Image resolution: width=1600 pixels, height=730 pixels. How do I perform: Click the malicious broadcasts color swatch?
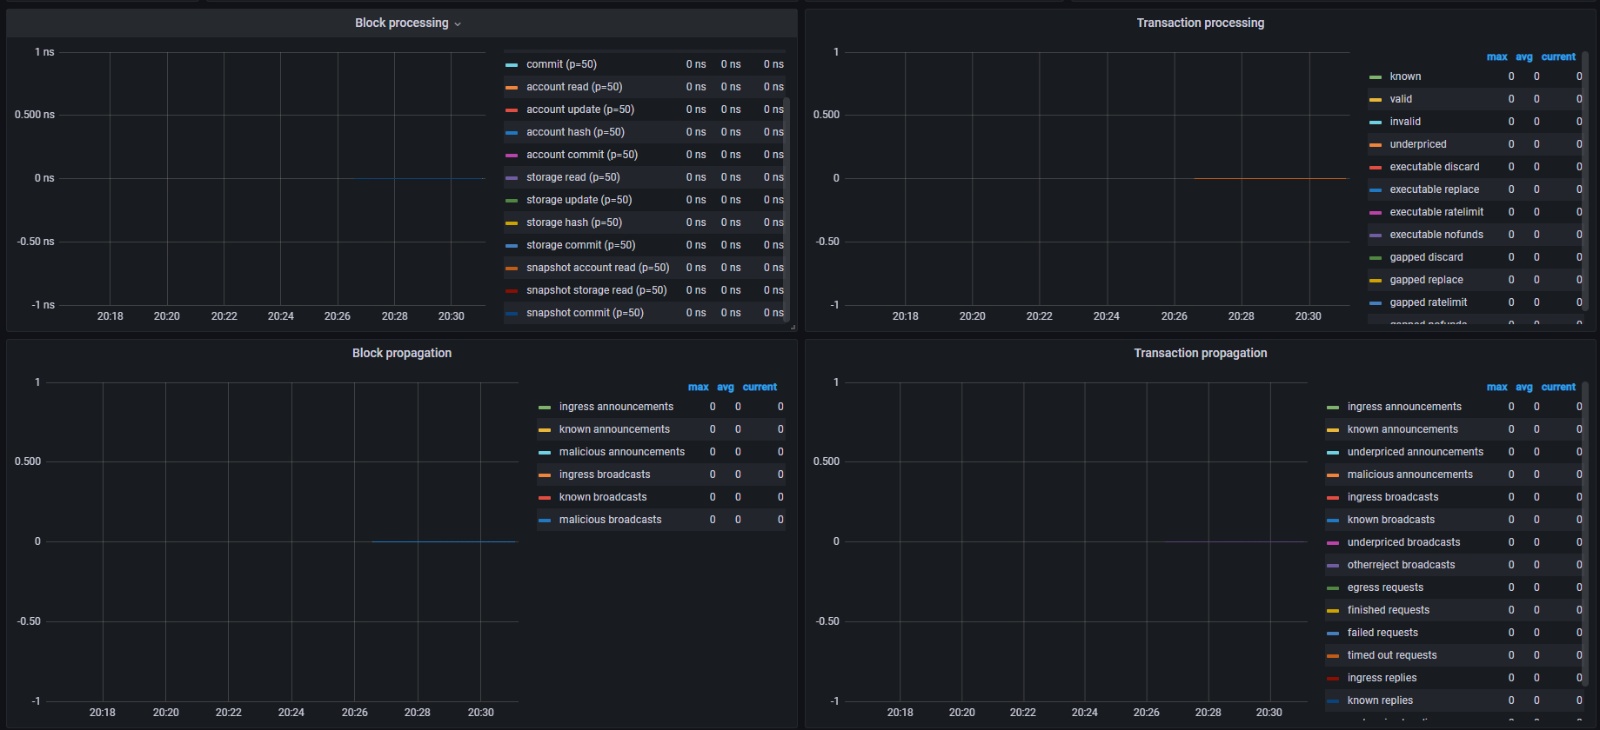545,521
